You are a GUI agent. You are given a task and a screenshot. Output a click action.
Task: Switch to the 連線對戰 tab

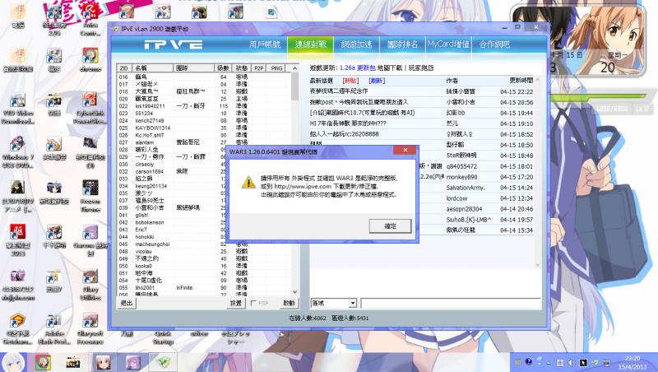(x=311, y=44)
